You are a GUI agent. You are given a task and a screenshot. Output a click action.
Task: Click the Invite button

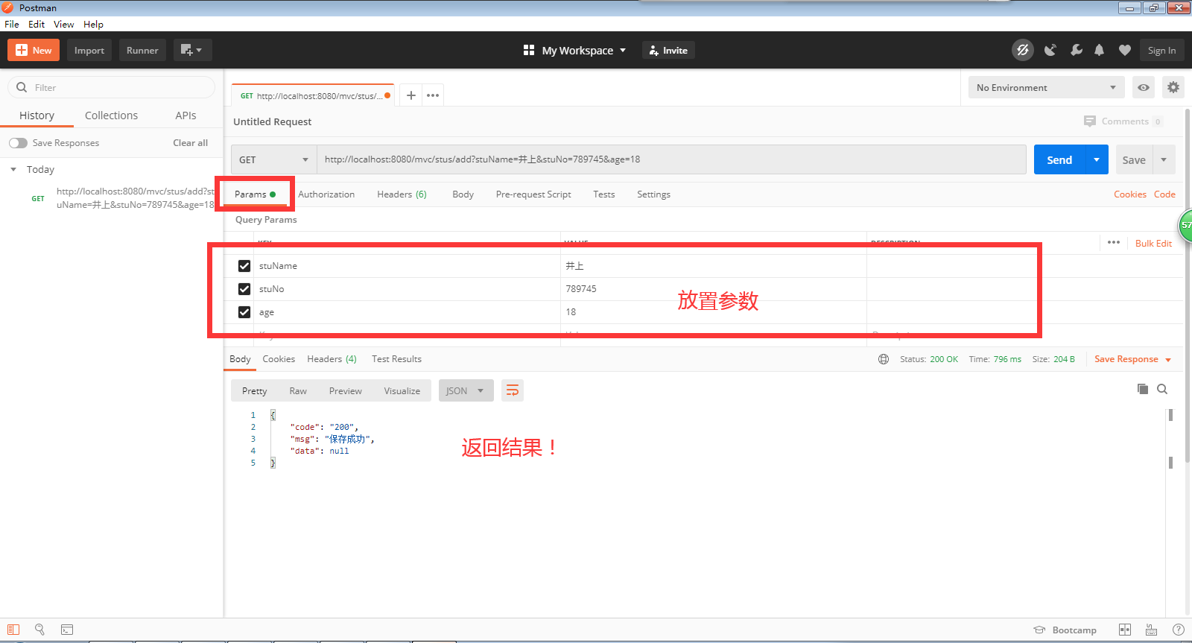pos(668,50)
